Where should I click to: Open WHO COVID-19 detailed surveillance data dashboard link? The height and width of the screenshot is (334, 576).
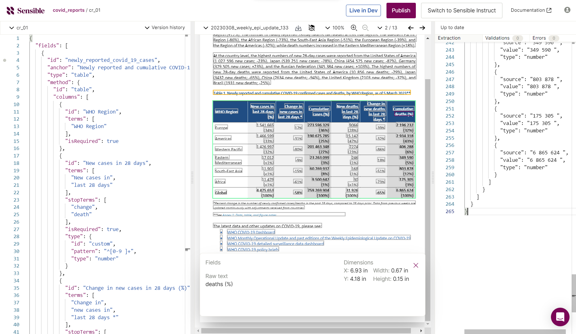(275, 244)
